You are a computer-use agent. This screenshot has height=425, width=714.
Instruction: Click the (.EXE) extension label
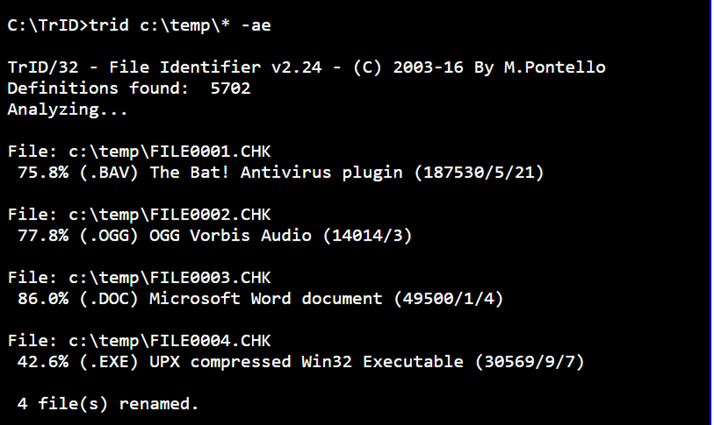click(108, 362)
